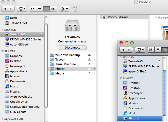Switch Photos window to icon view

[x=32, y=9]
